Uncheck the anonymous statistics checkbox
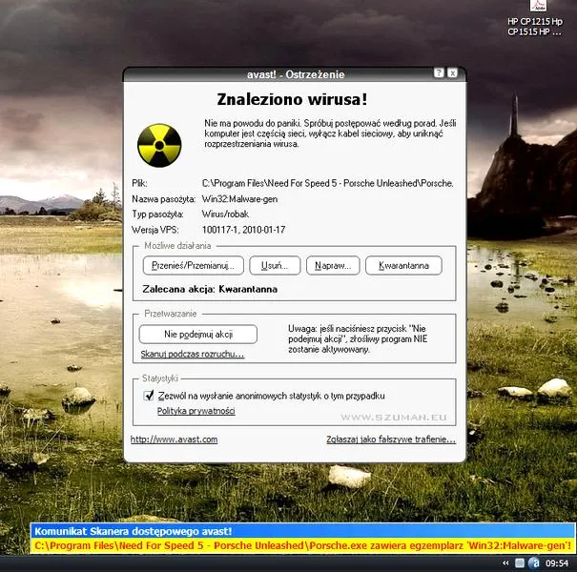The image size is (577, 572). coord(149,396)
